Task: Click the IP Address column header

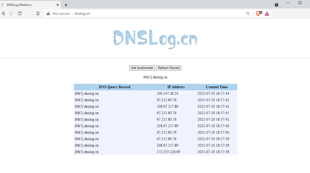Action: point(176,87)
